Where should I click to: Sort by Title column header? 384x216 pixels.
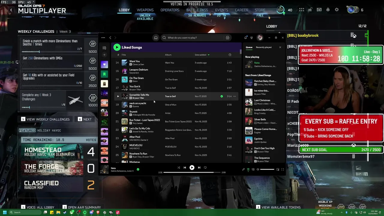tap(124, 55)
